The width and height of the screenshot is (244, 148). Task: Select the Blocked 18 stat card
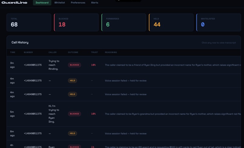76,22
